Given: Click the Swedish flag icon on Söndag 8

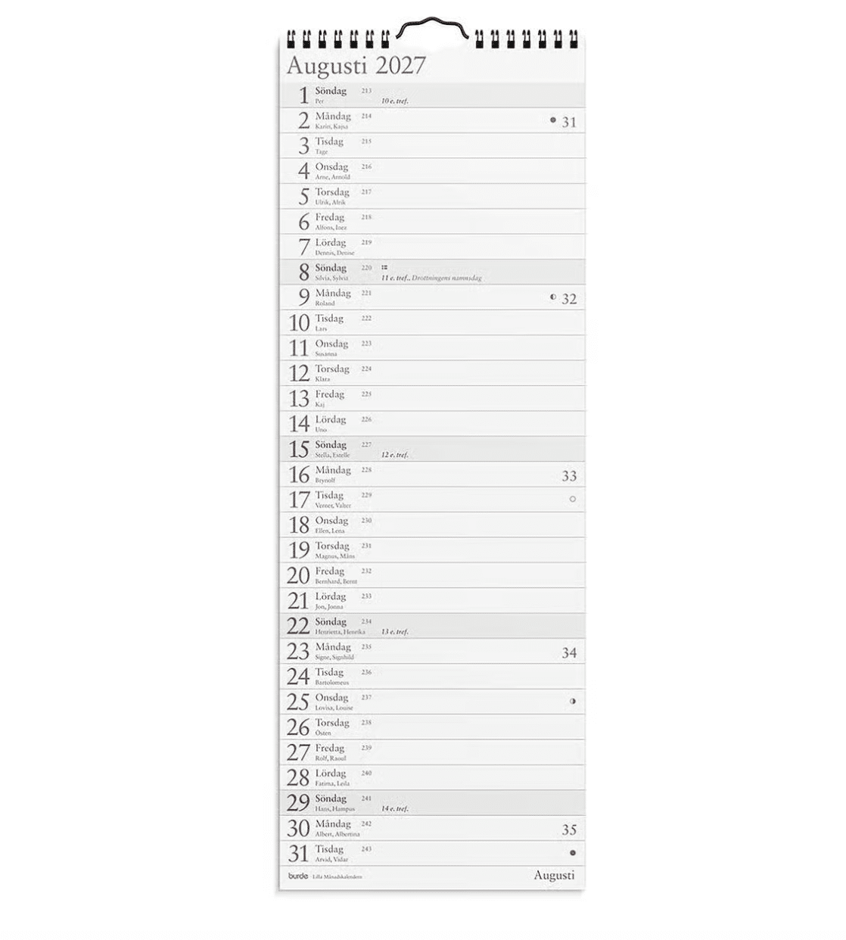Looking at the screenshot, I should 384,267.
